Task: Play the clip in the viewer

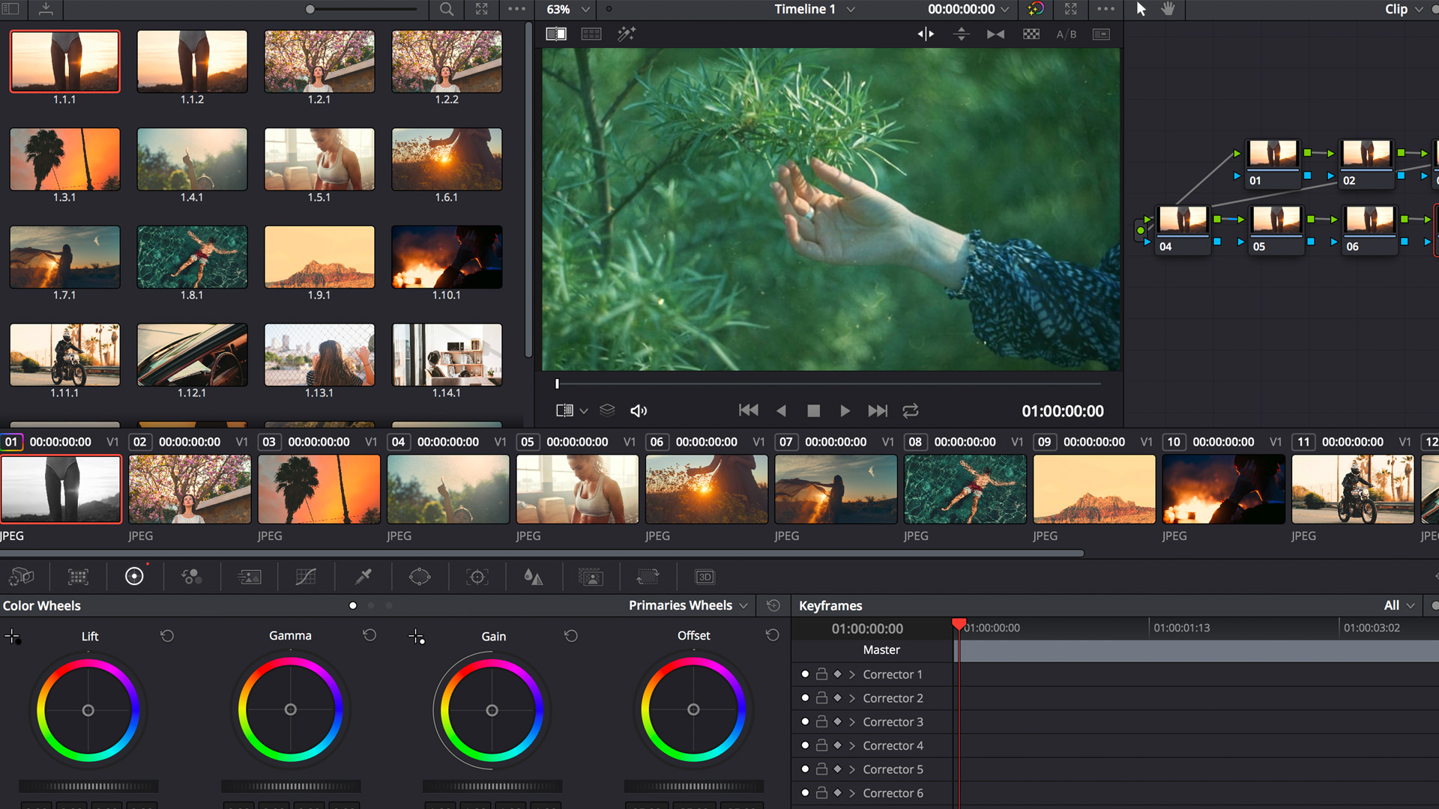Action: 845,410
